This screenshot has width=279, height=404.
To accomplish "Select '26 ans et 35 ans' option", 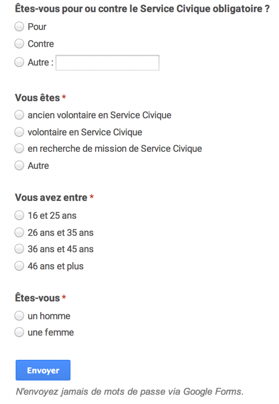I will (19, 232).
